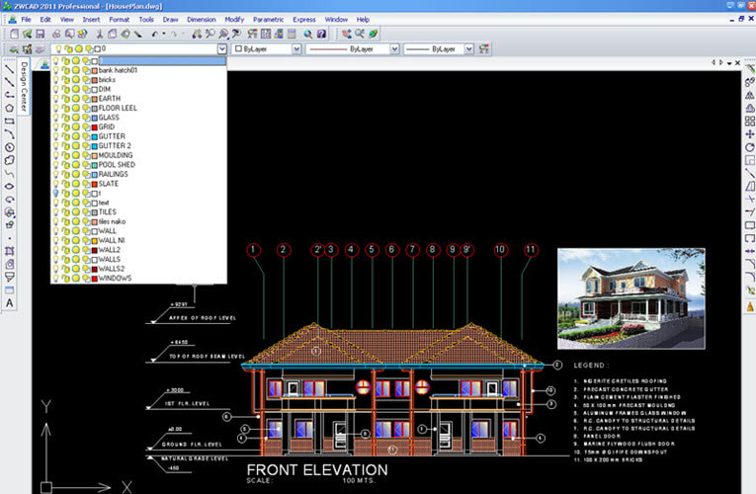Click the Undo arrow icon
This screenshot has width=756, height=494.
(x=157, y=34)
